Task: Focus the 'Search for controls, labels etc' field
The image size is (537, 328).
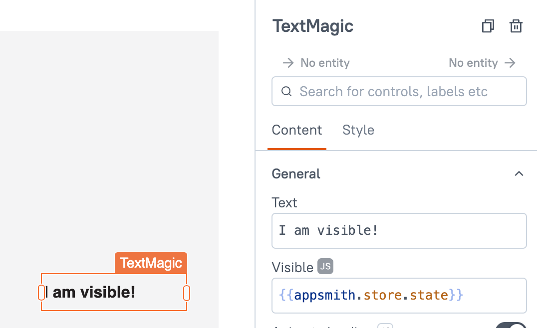Action: [399, 91]
